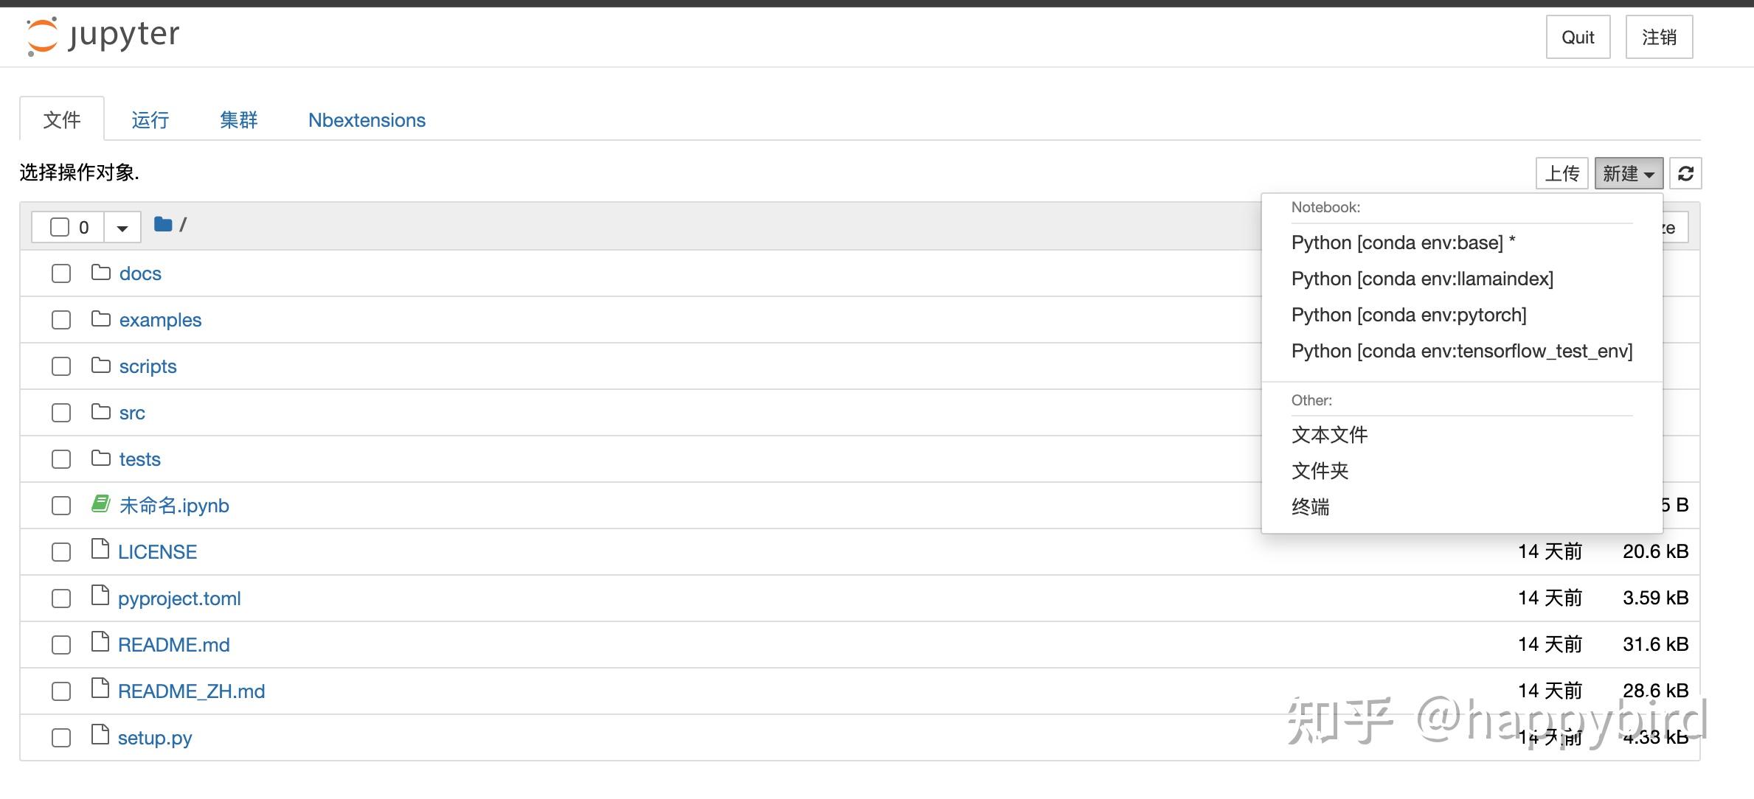Screen dimensions: 1754x799
Task: Select Python [conda env:pytorch] kernel
Action: tap(1409, 314)
